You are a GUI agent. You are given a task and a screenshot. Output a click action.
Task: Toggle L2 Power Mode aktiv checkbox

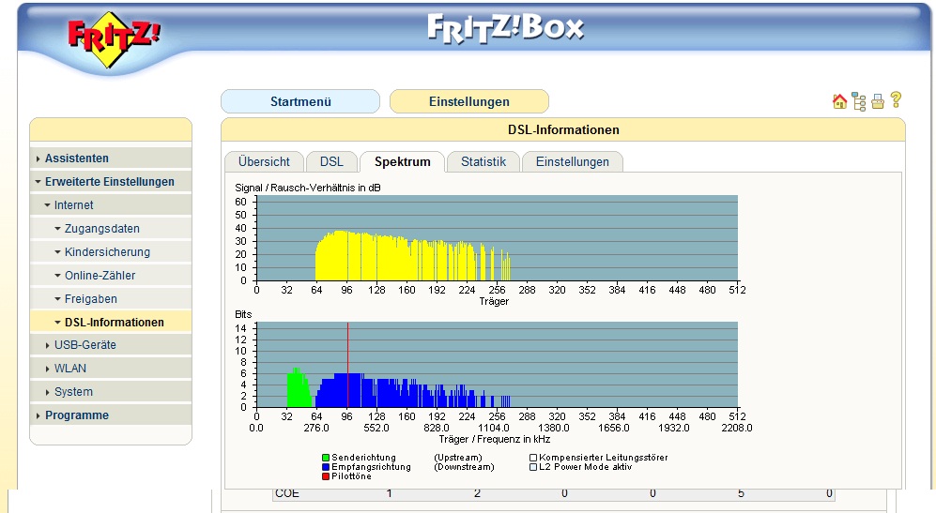coord(533,467)
